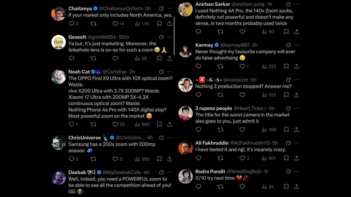
Task: Repost Noah Cat's tweet about zoom
Action: [x=93, y=124]
